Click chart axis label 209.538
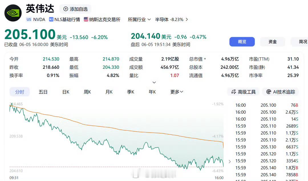 (16, 136)
